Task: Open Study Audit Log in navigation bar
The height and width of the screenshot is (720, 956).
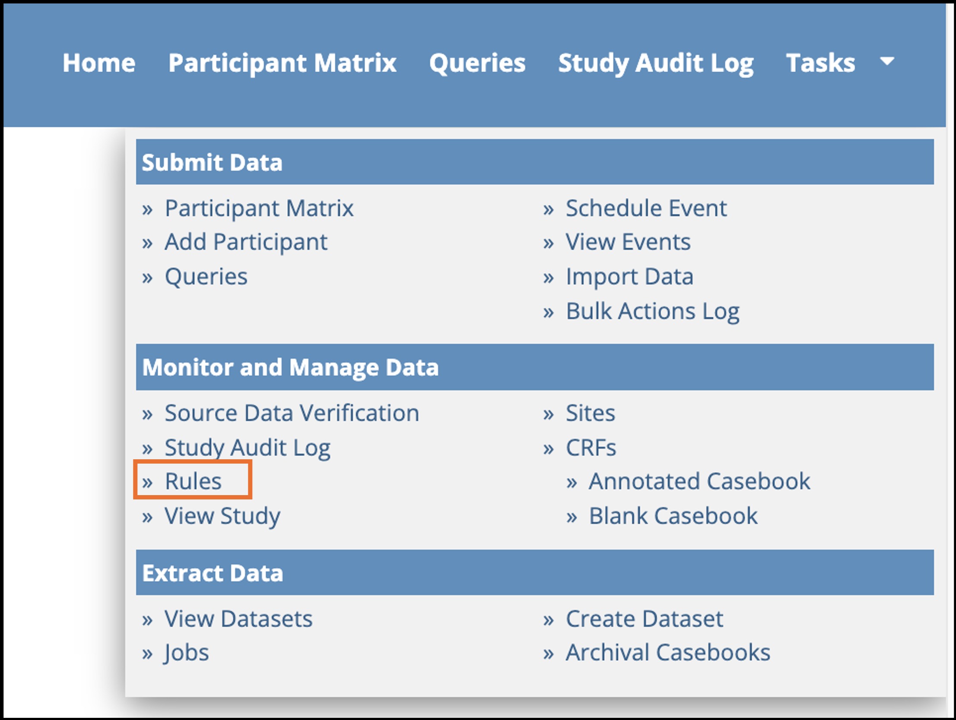Action: (656, 63)
